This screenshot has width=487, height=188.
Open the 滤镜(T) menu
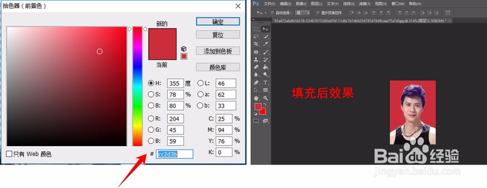[365, 4]
